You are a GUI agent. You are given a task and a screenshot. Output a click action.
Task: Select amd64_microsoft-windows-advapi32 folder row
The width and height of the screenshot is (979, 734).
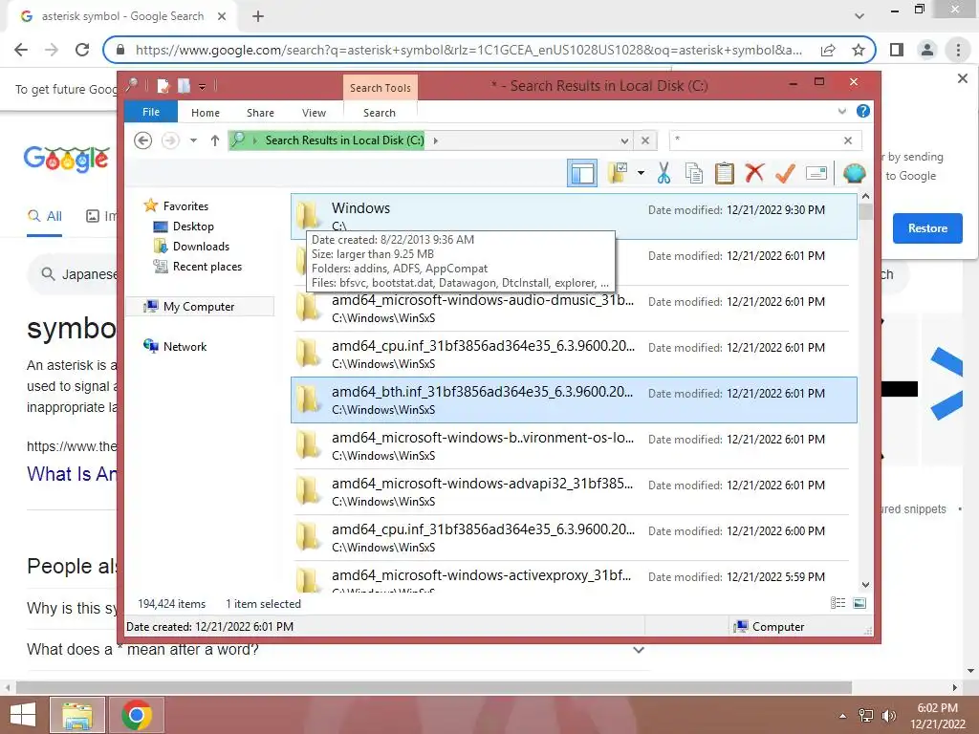(574, 492)
